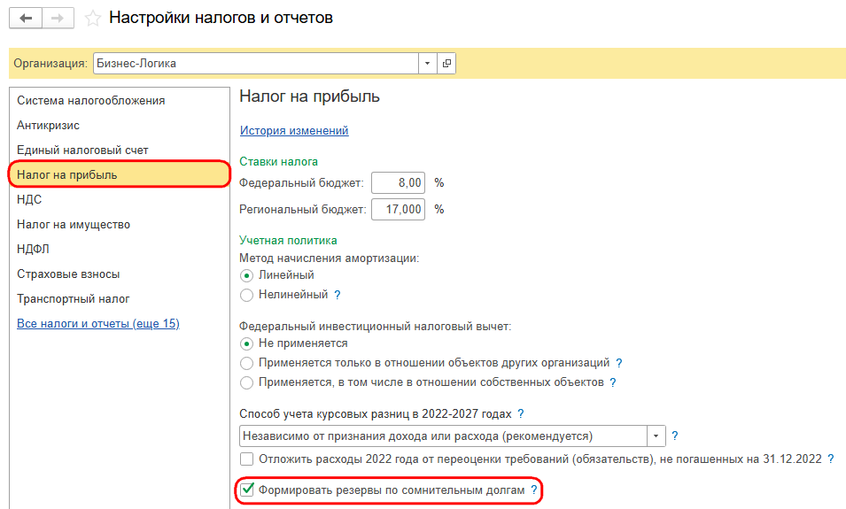Toggle Отложить расходы 2022 года checkbox
Screen dimensions: 846x509
pyautogui.click(x=246, y=459)
